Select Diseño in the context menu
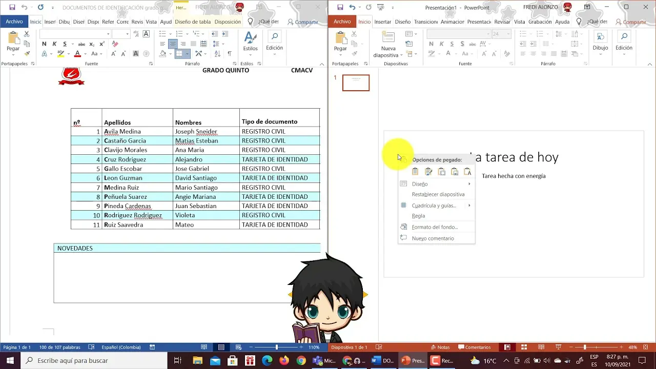Viewport: 656px width, 369px height. coord(436,184)
